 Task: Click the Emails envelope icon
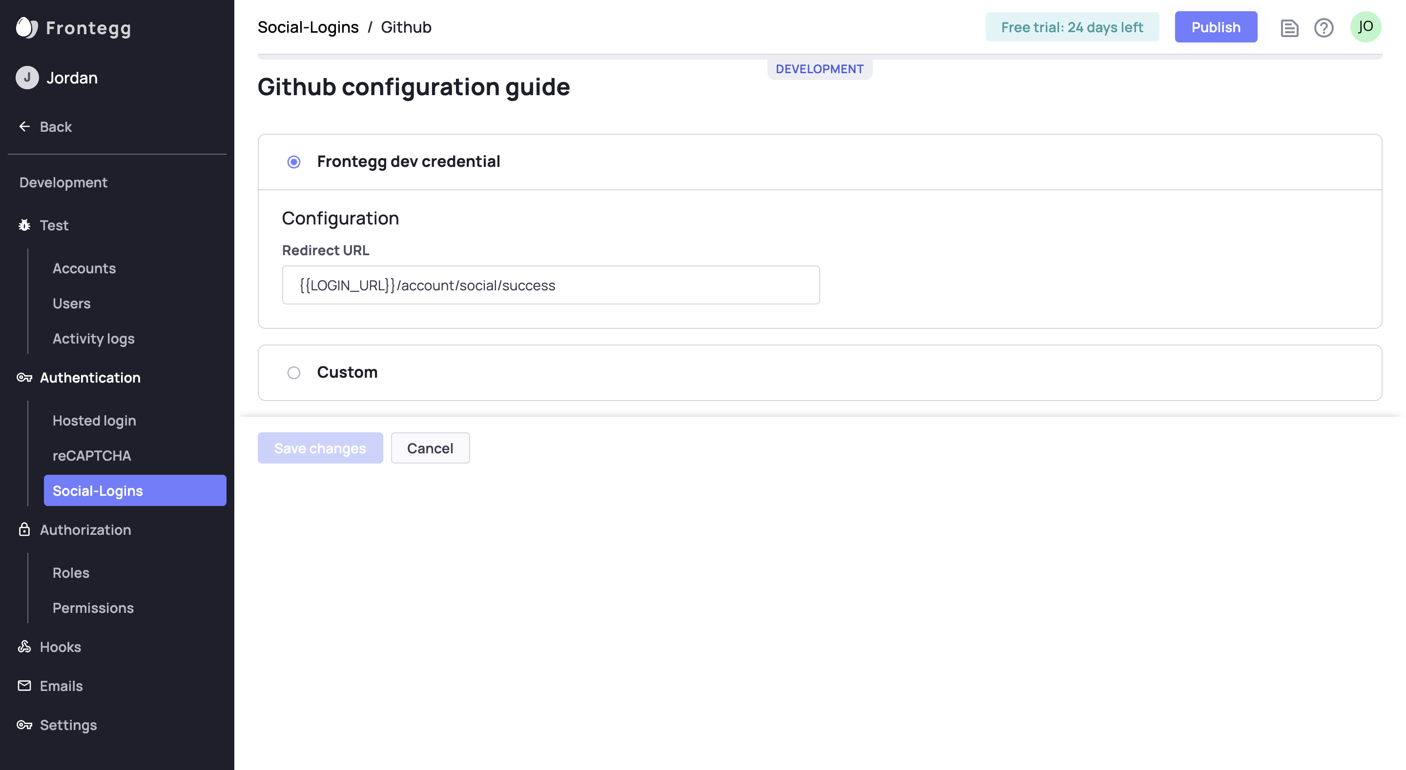click(x=24, y=686)
